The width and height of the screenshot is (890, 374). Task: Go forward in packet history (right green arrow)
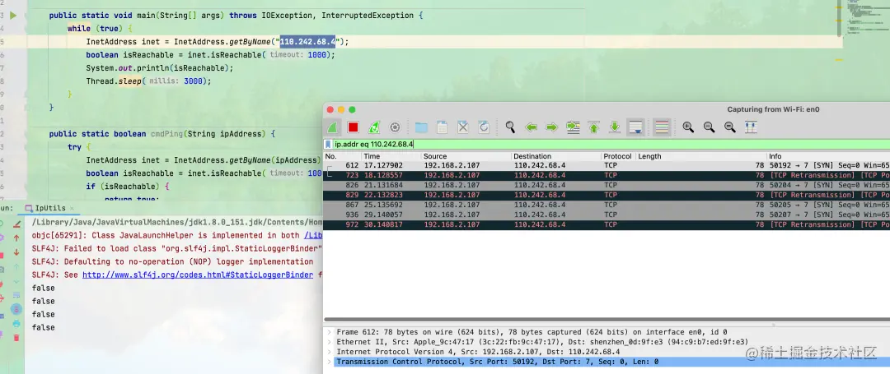(x=551, y=127)
